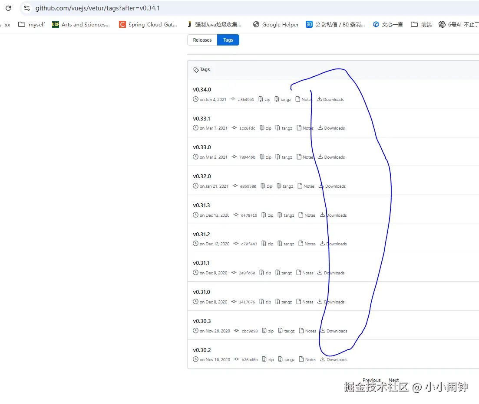
Task: Open the myself bookmarks folder
Action: click(31, 24)
